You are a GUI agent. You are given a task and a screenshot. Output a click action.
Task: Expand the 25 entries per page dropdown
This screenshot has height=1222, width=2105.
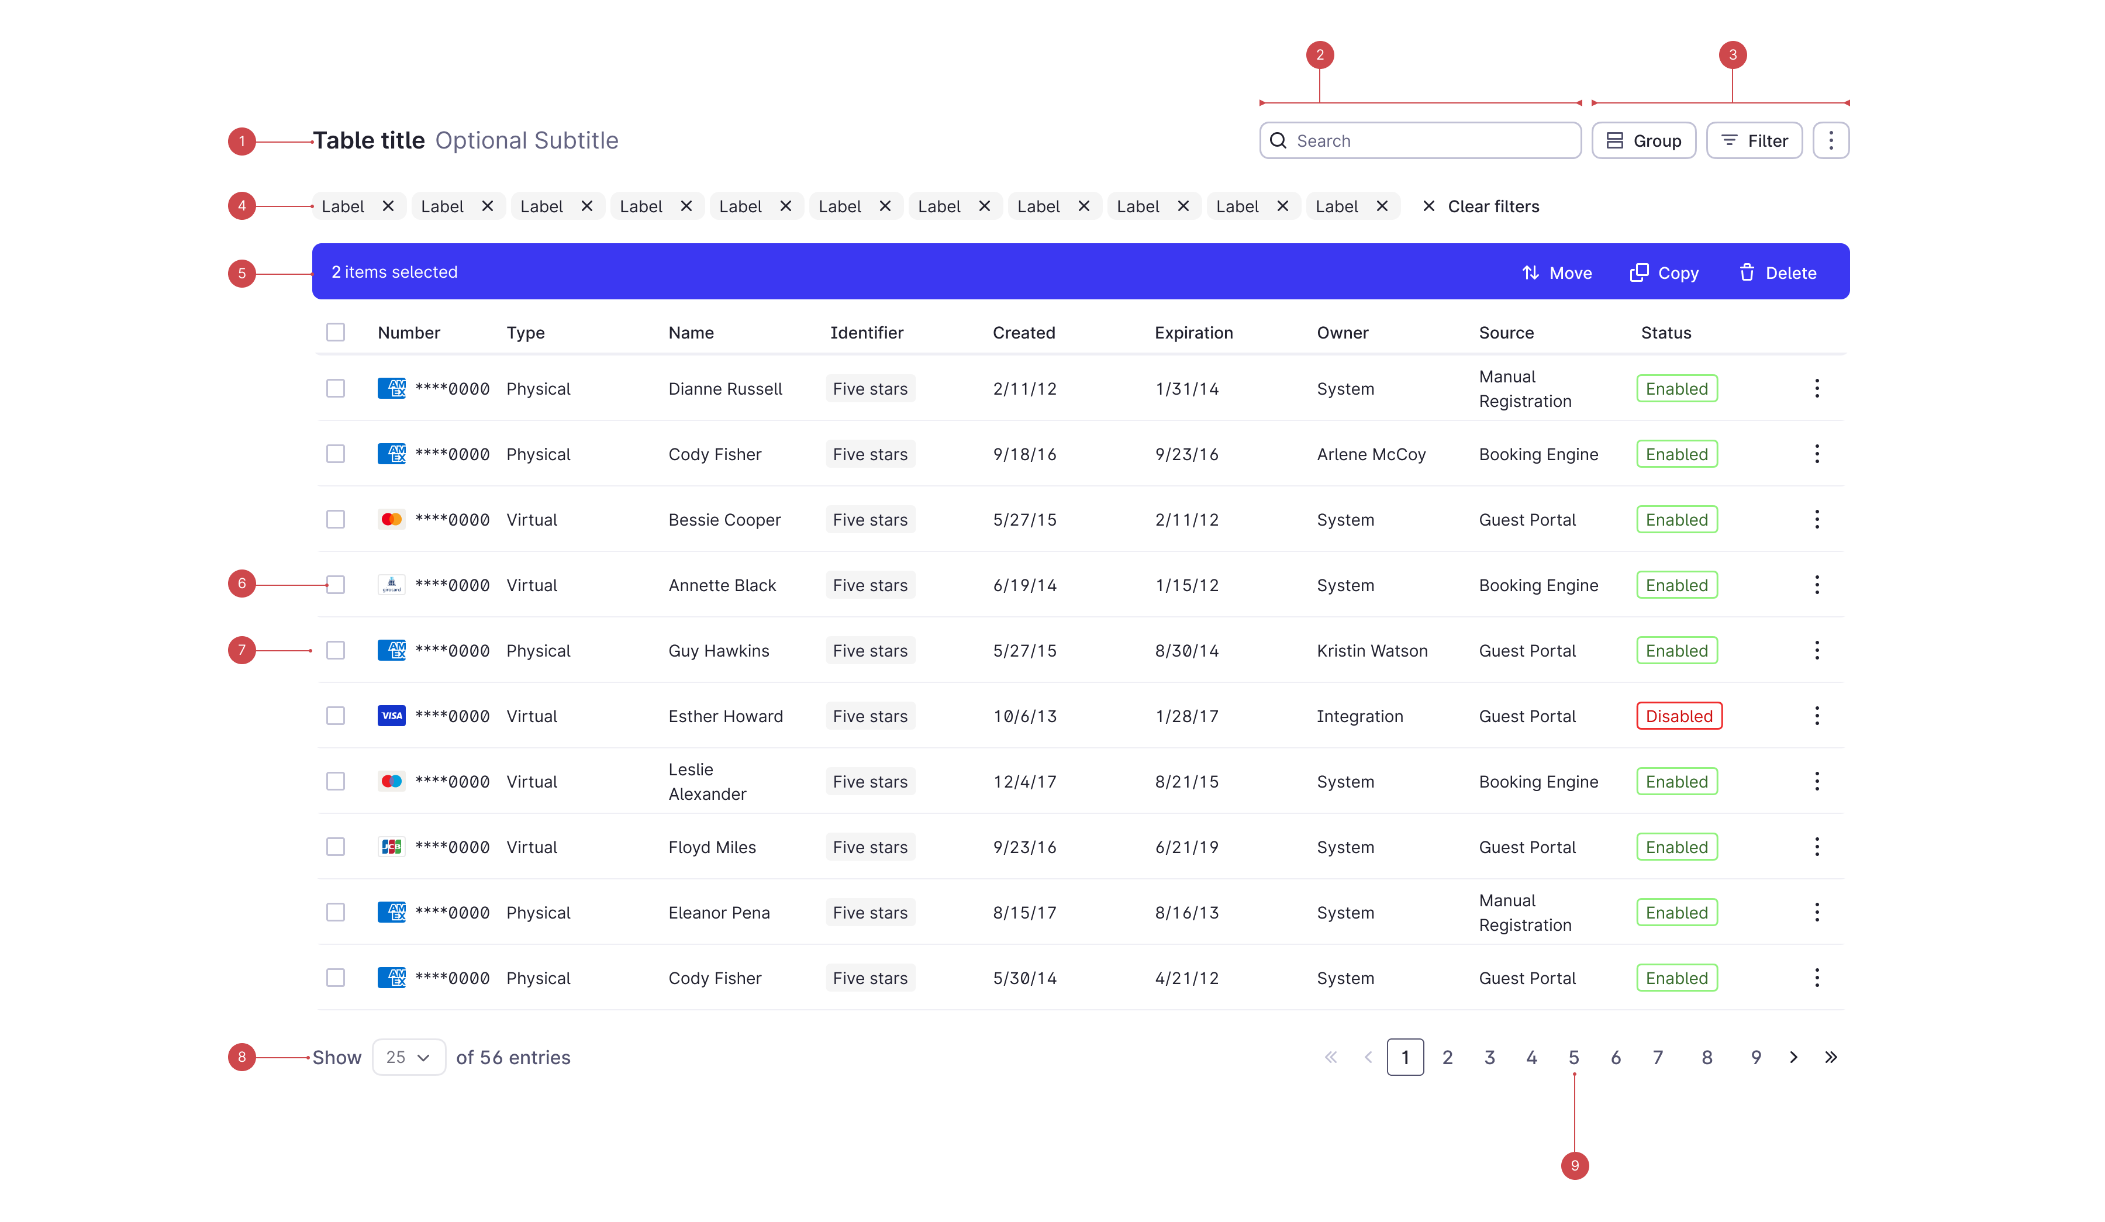409,1058
